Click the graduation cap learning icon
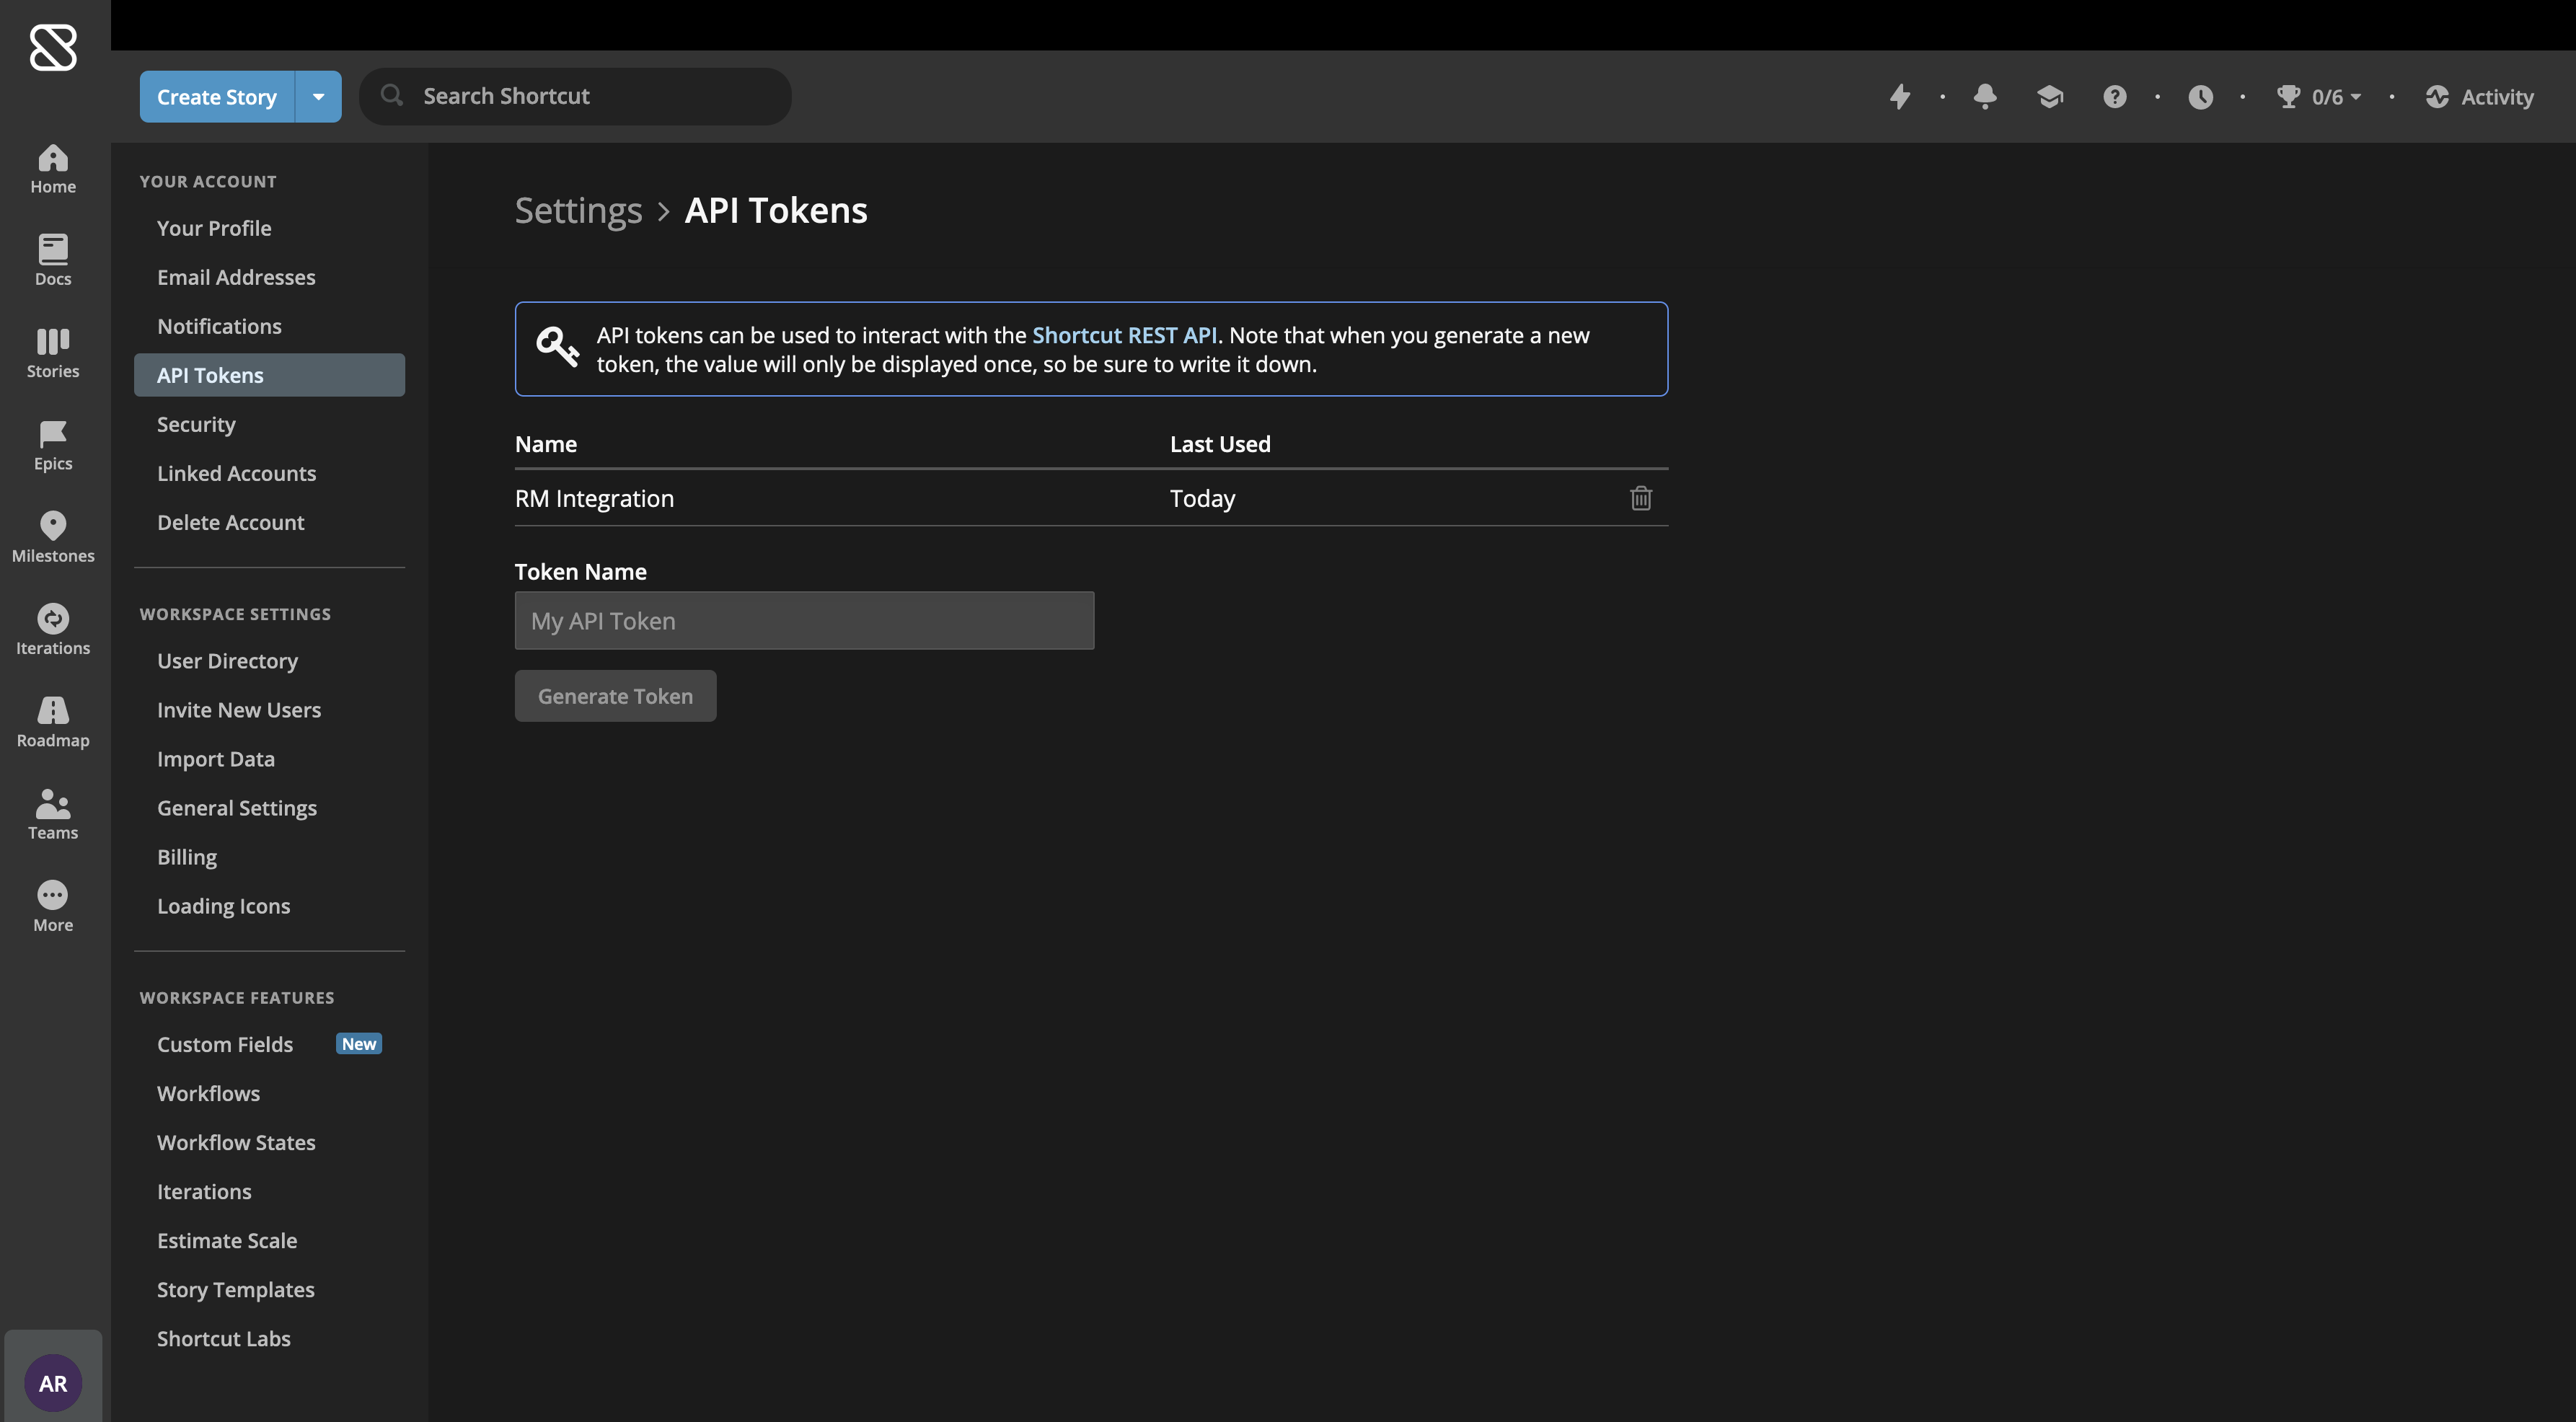This screenshot has height=1422, width=2576. 2050,97
